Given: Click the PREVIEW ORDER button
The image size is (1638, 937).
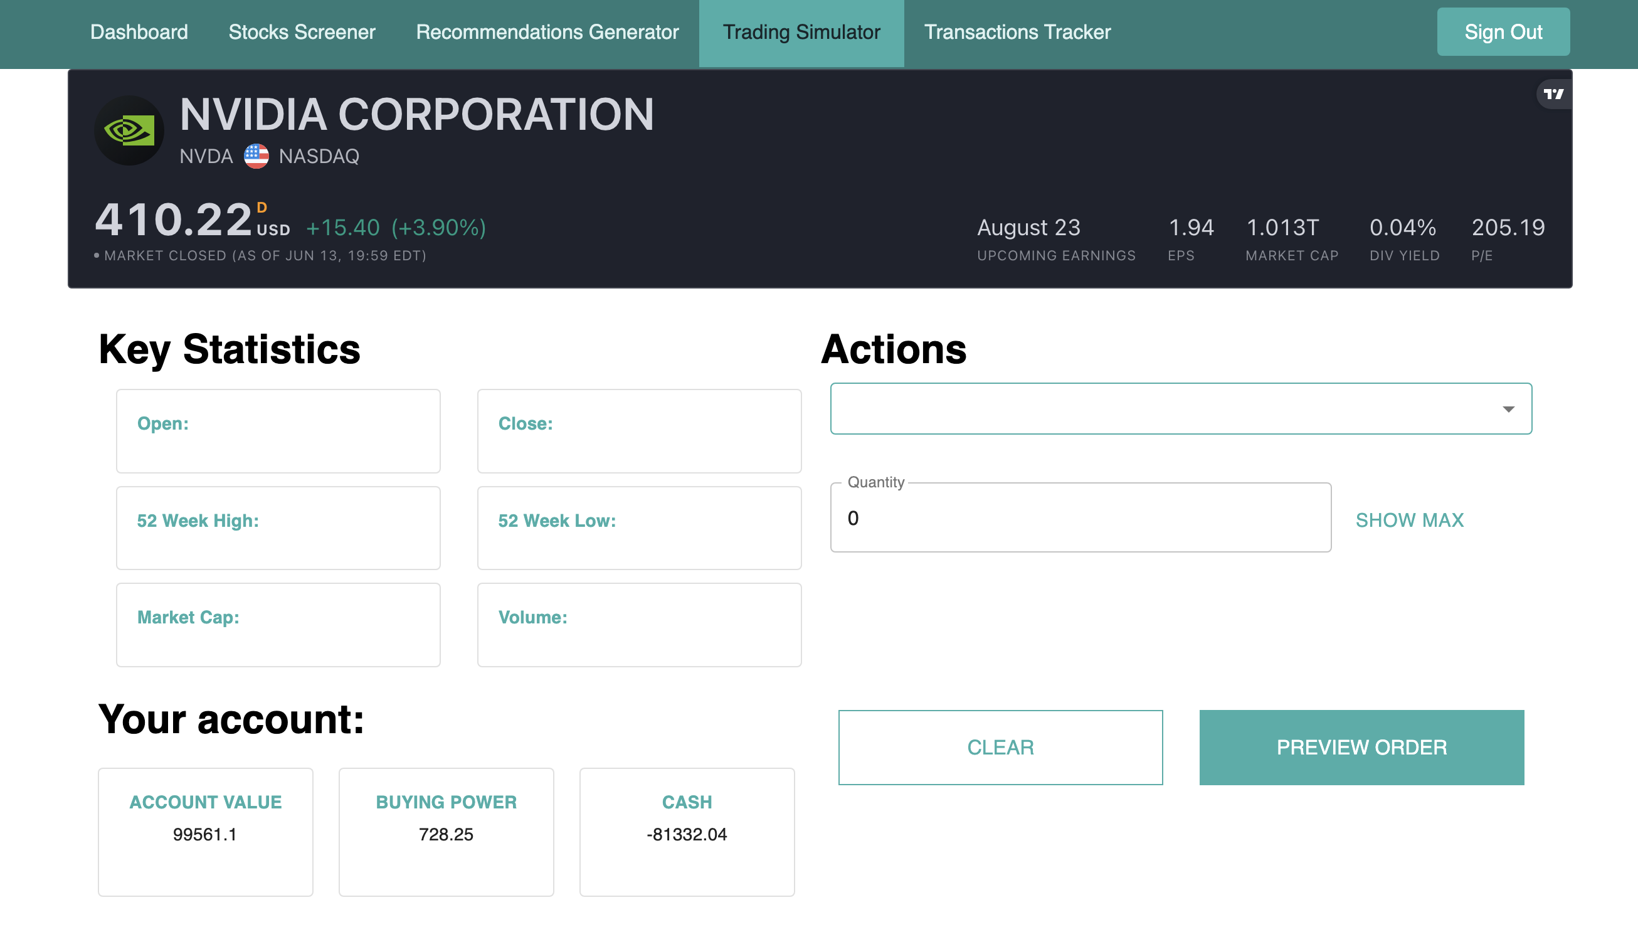Looking at the screenshot, I should click(x=1361, y=747).
